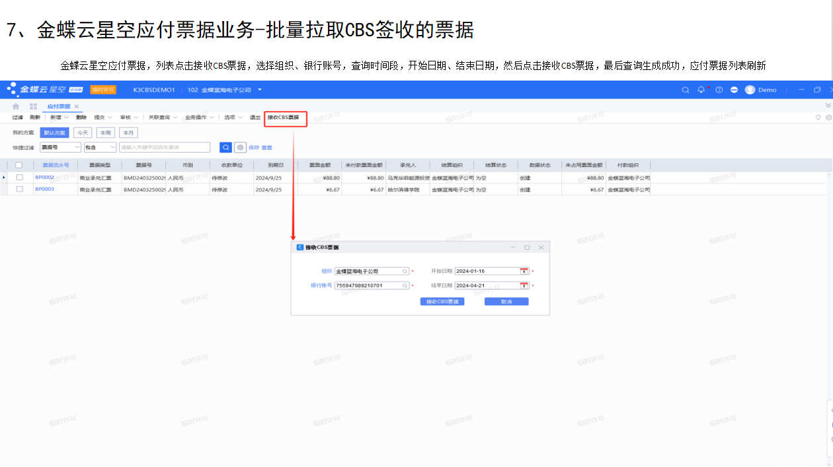The width and height of the screenshot is (833, 467).
Task: Check the BP0002 row checkbox
Action: click(x=19, y=177)
